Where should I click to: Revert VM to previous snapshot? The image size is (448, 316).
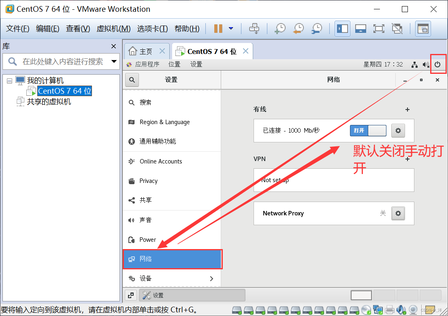299,29
